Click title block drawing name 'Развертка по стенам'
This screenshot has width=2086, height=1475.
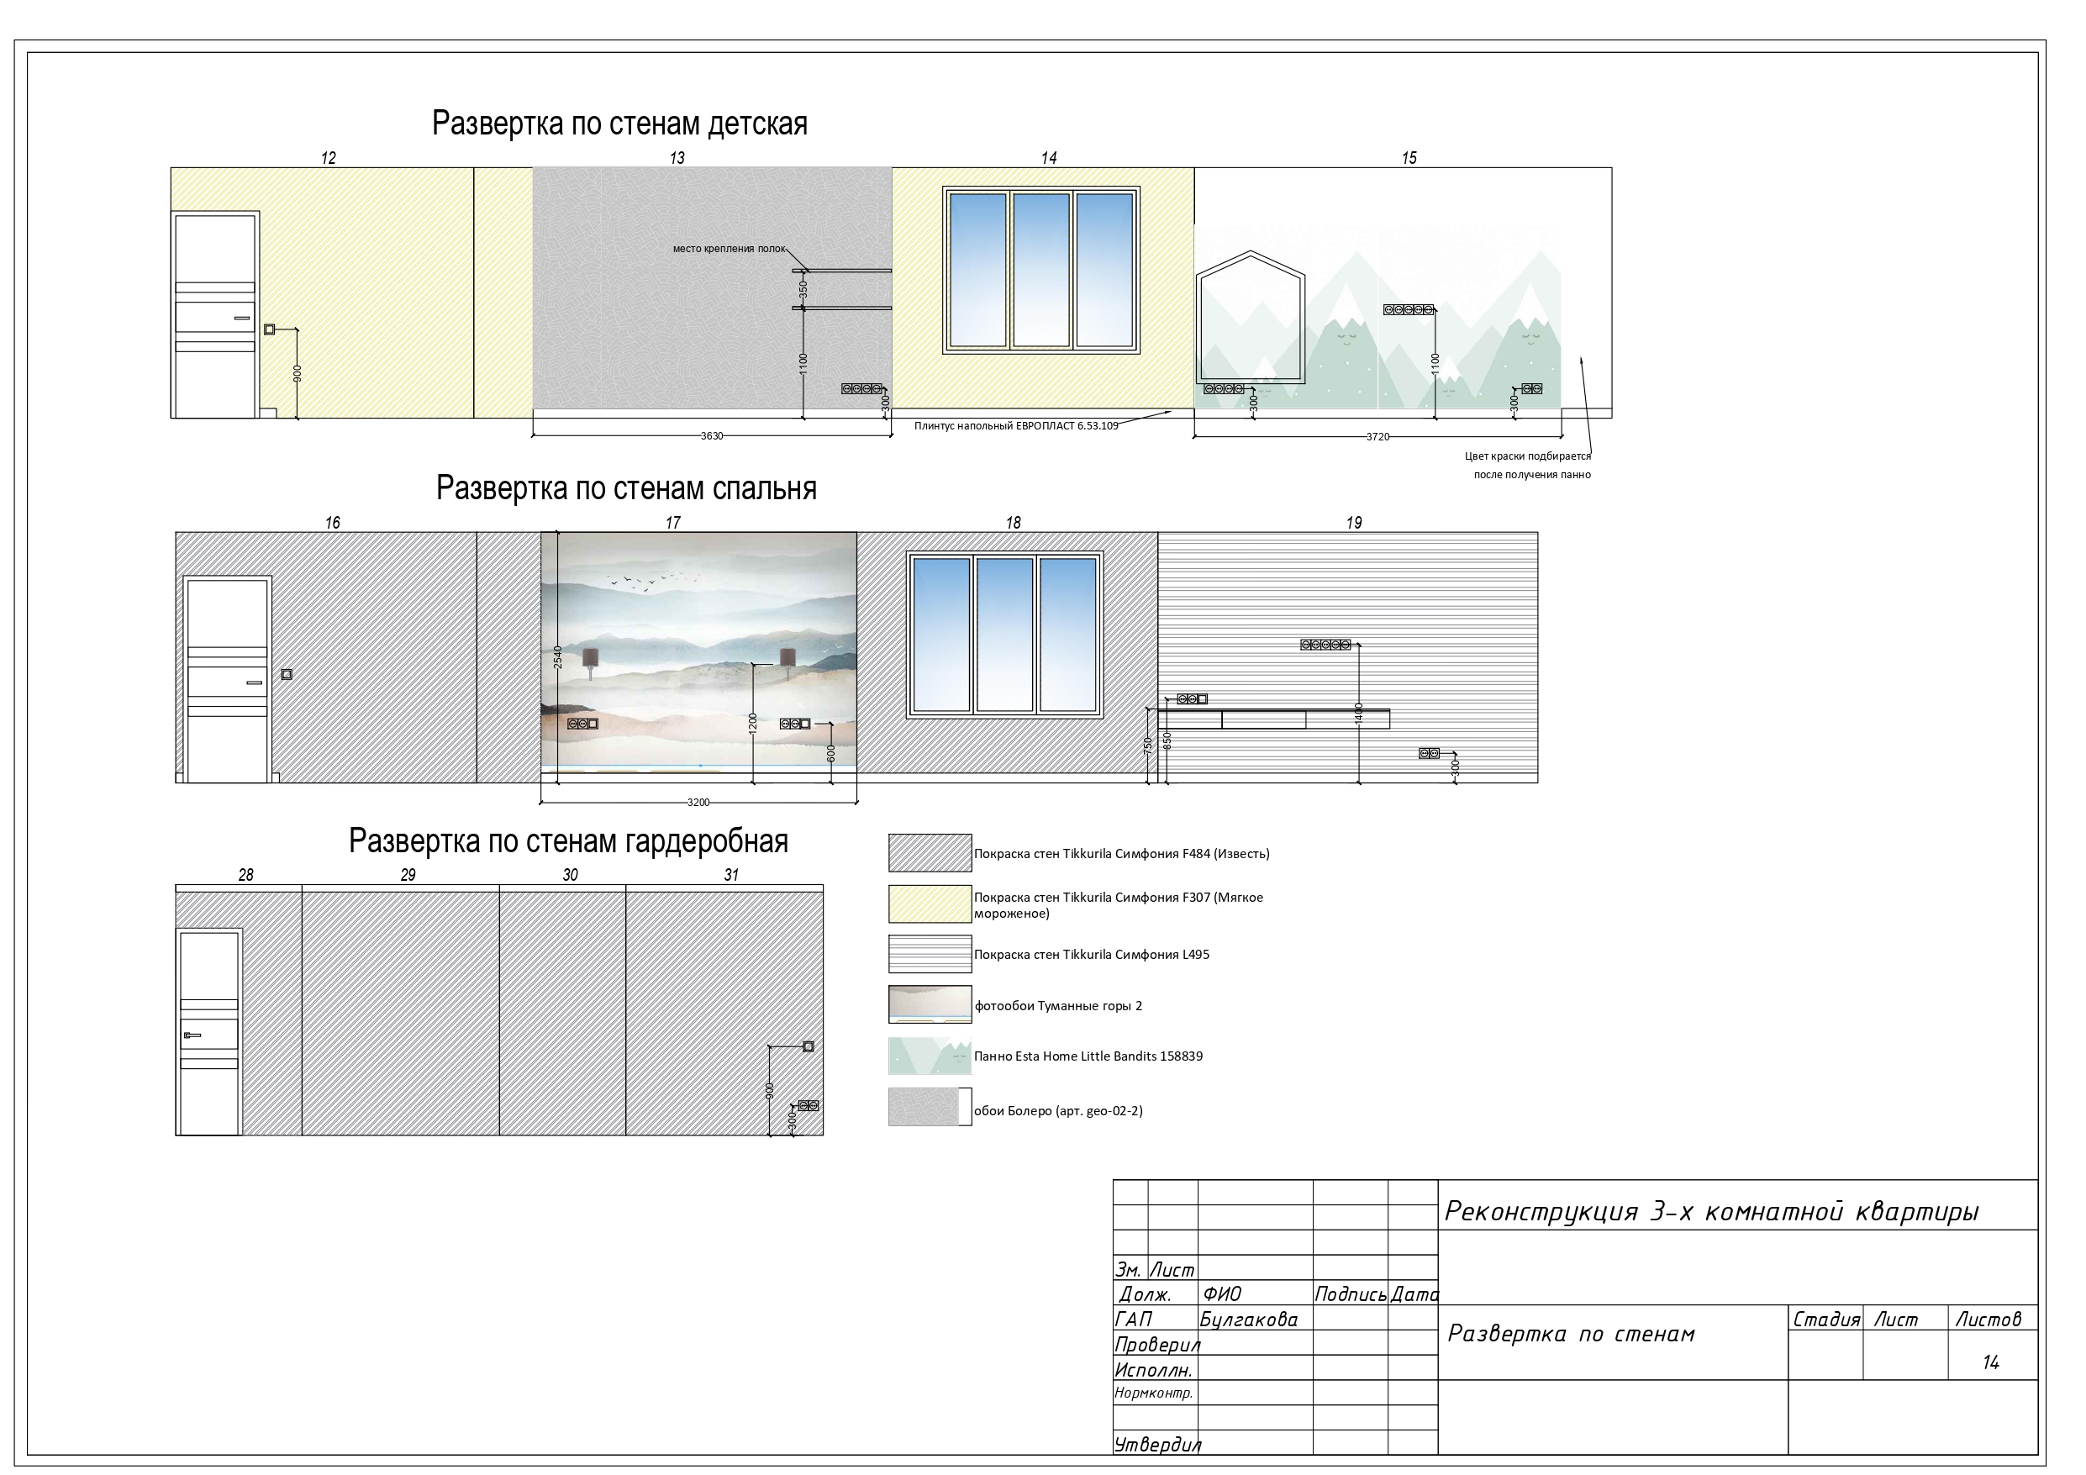(1571, 1334)
